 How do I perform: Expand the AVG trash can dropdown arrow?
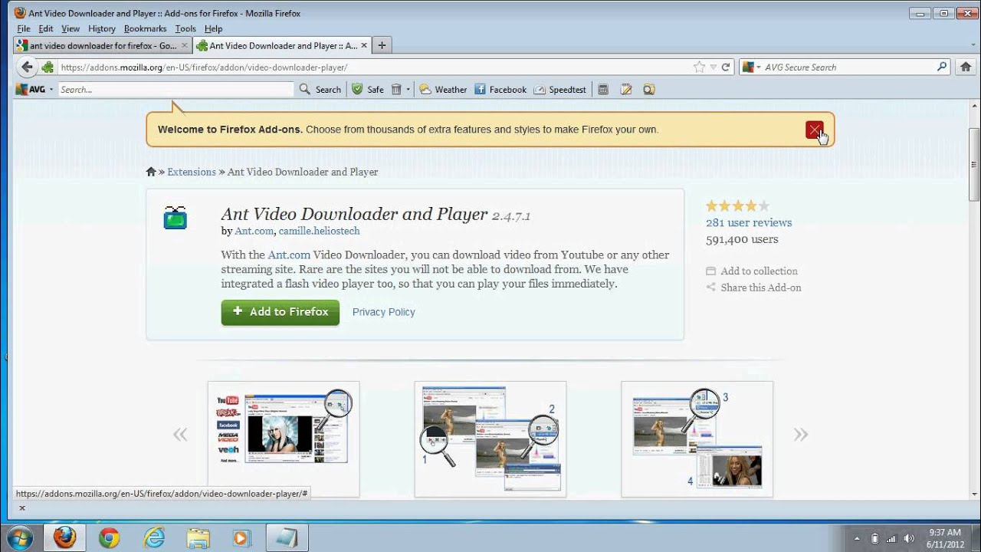408,90
